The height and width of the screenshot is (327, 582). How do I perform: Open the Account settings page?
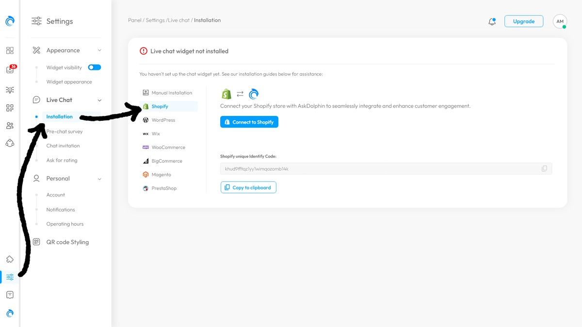[55, 195]
